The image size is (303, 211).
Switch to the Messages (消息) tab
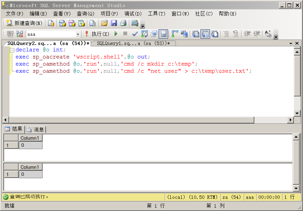click(x=36, y=130)
